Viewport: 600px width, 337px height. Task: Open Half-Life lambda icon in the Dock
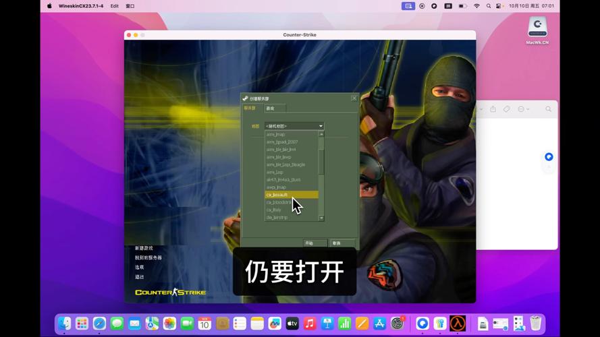(x=458, y=324)
